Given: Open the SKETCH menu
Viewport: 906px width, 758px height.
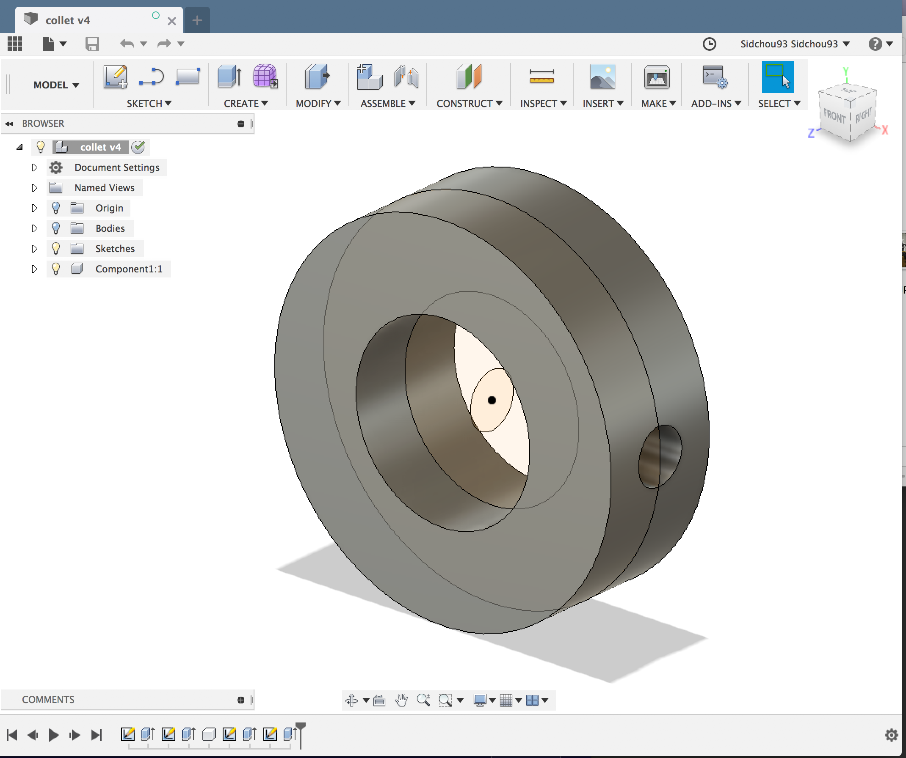Looking at the screenshot, I should click(149, 104).
